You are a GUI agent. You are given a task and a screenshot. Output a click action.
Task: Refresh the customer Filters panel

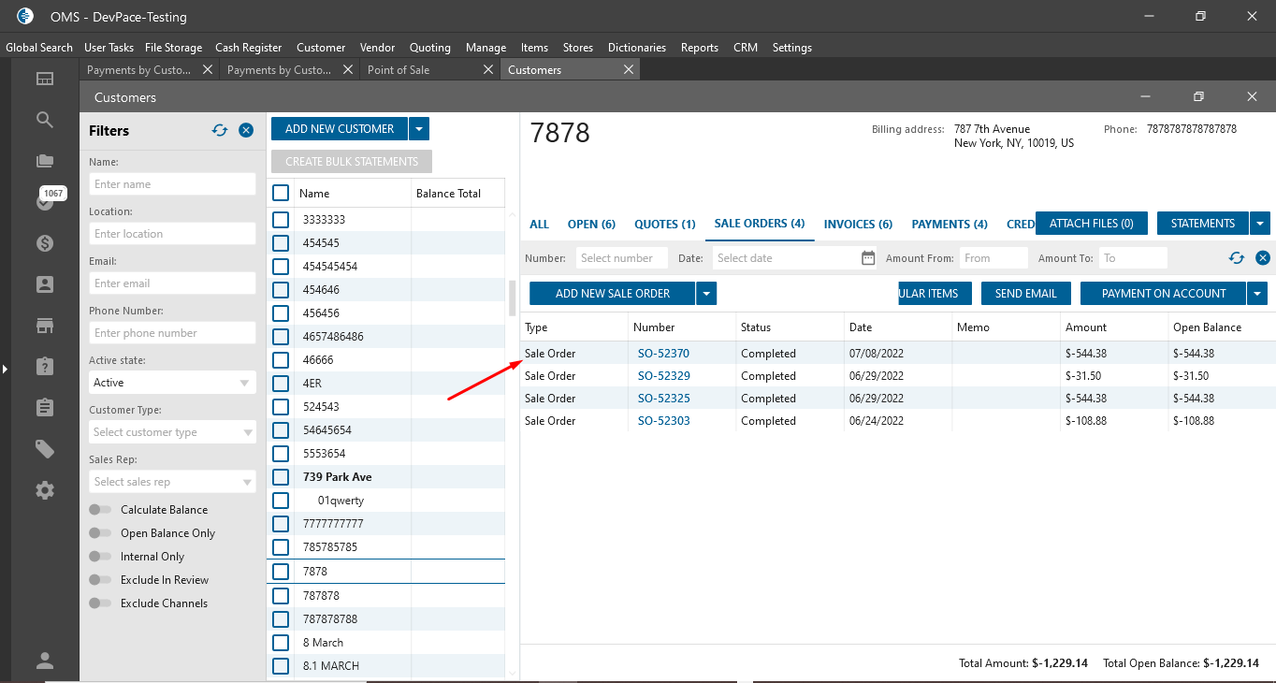220,131
